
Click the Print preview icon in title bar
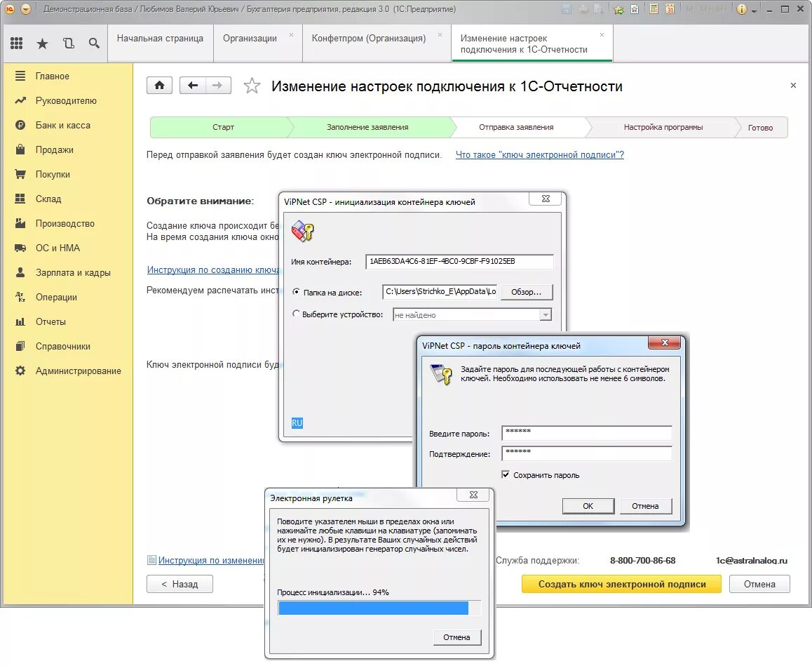click(599, 9)
